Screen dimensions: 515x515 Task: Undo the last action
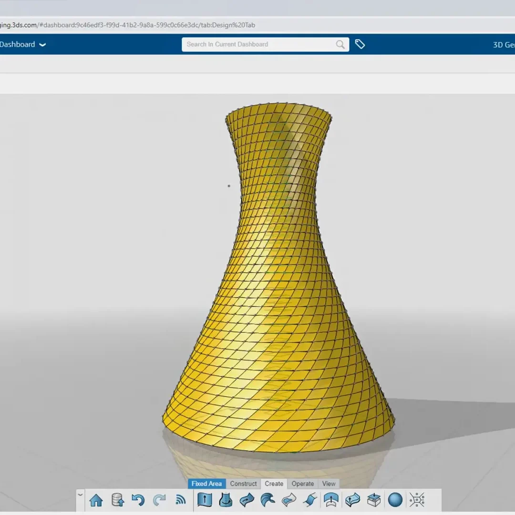click(x=138, y=500)
